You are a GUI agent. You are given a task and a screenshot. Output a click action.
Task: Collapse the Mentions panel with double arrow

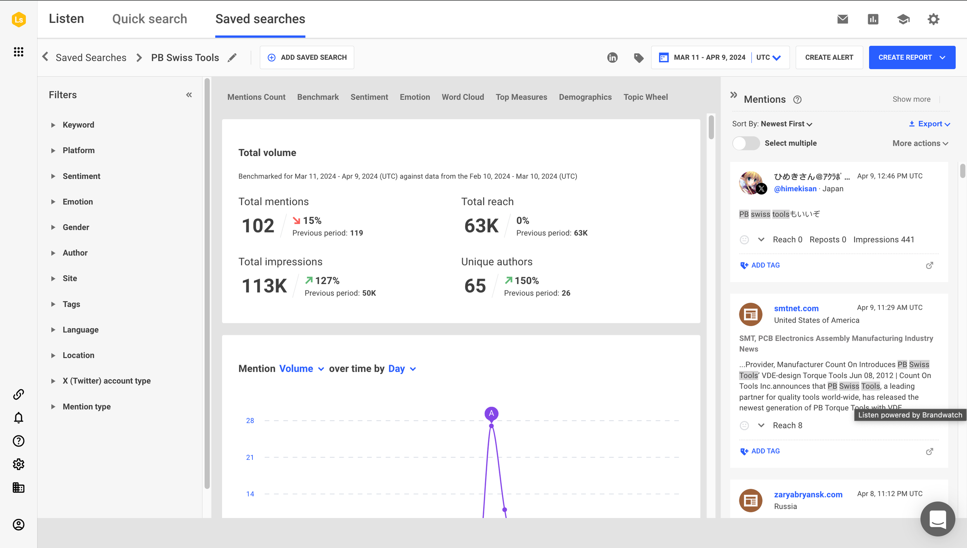[x=733, y=95]
